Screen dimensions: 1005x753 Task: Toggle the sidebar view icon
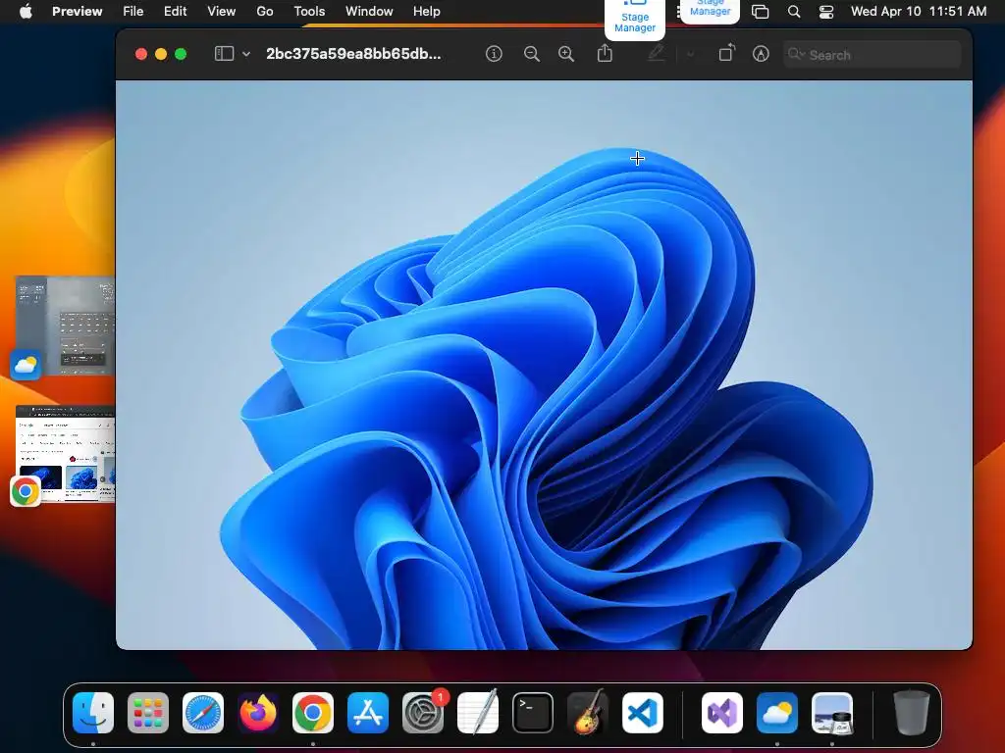[x=224, y=54]
